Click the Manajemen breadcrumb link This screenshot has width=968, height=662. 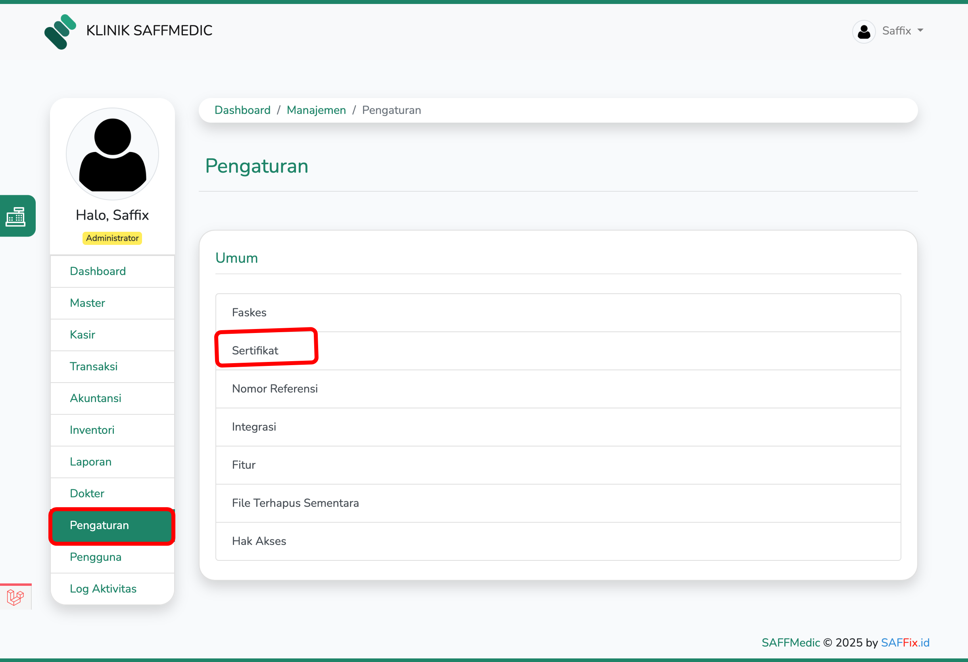(x=316, y=110)
